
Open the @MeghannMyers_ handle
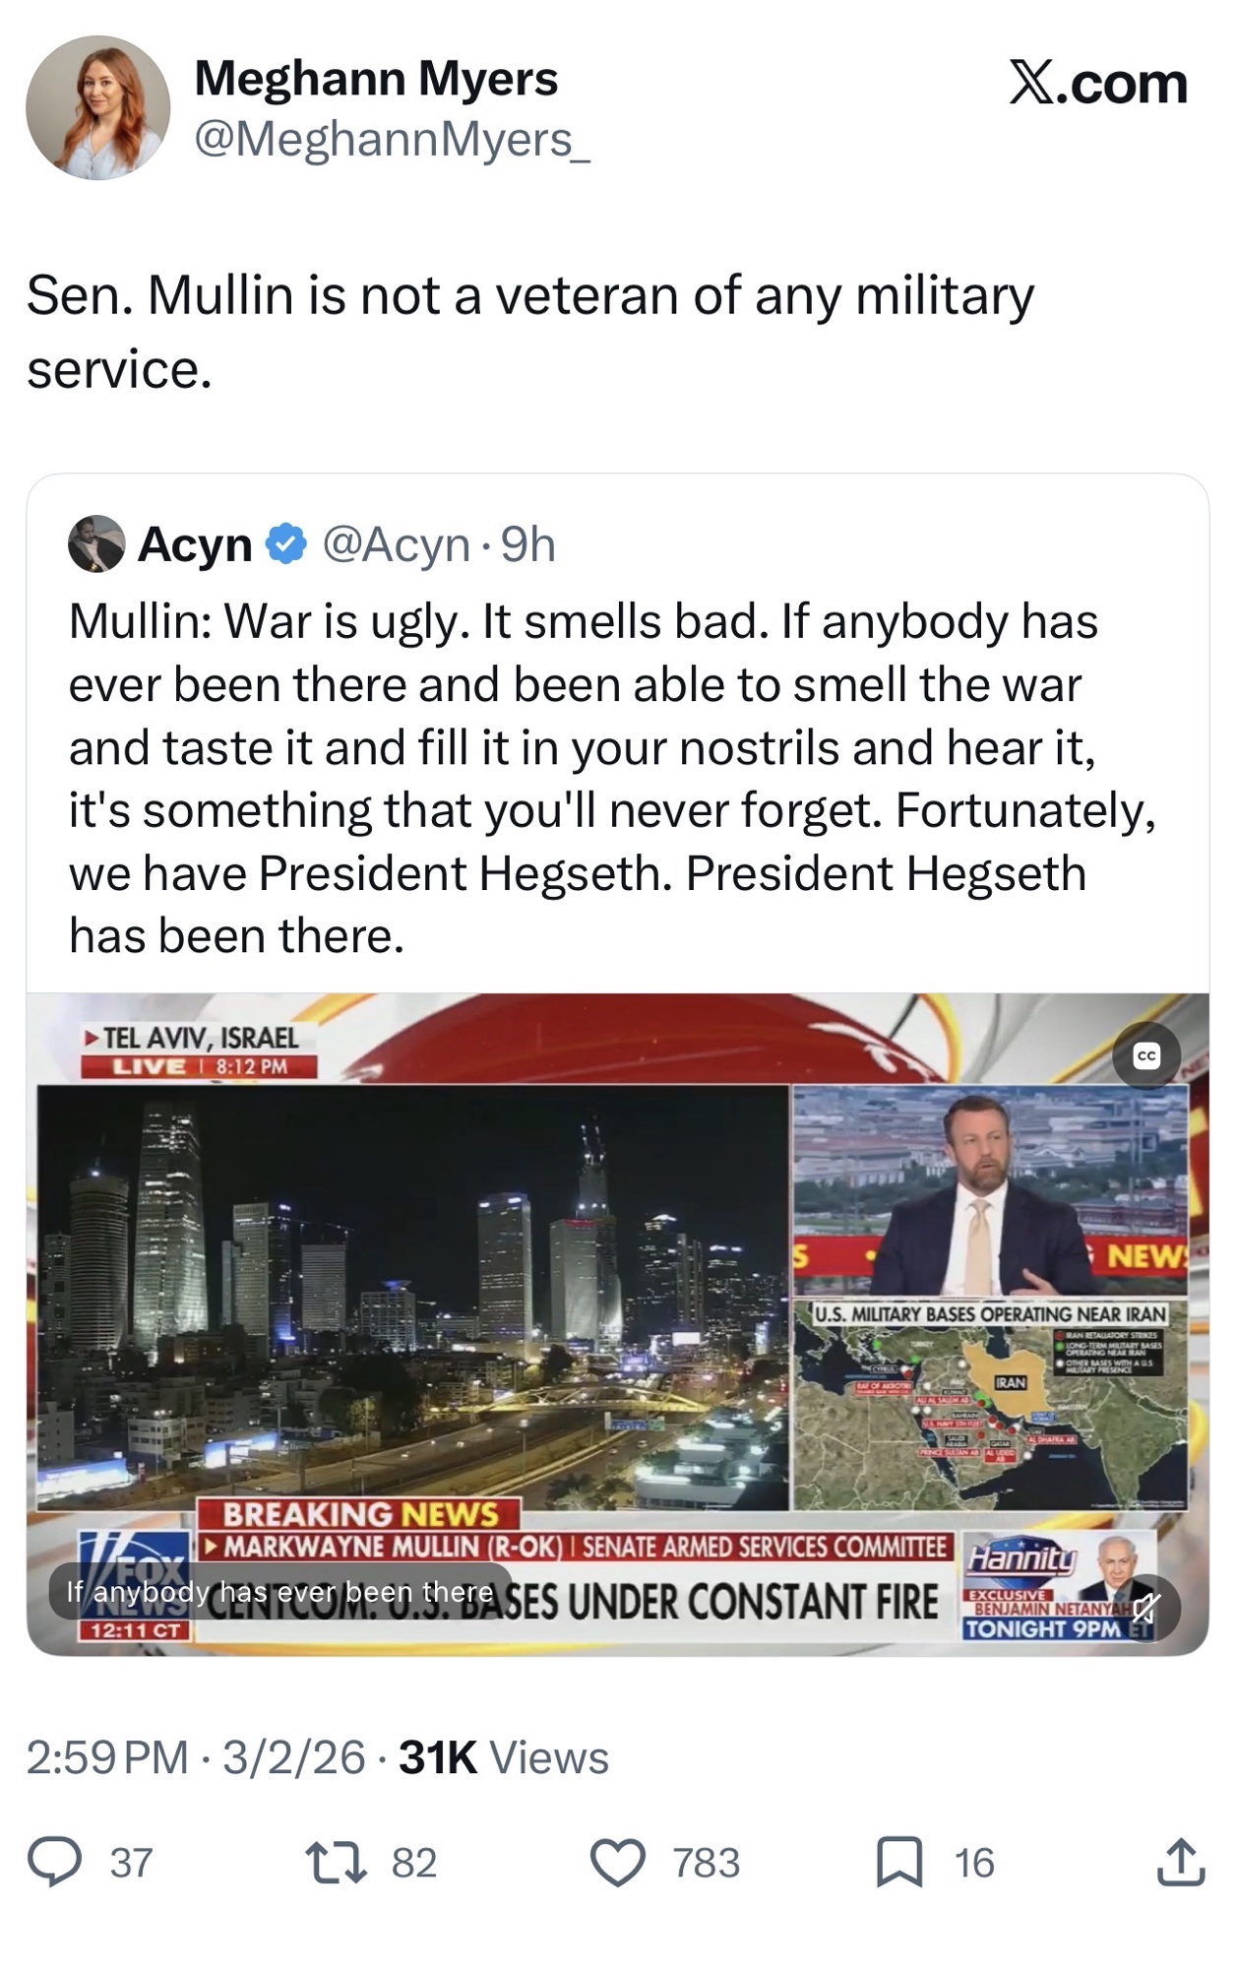(392, 139)
